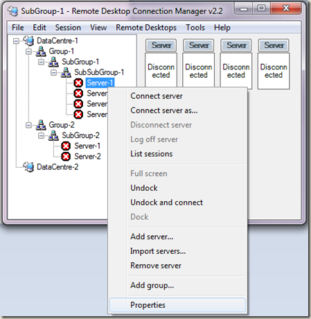This screenshot has height=319, width=311.
Task: Collapse the Group-2 tree node
Action: 28,125
